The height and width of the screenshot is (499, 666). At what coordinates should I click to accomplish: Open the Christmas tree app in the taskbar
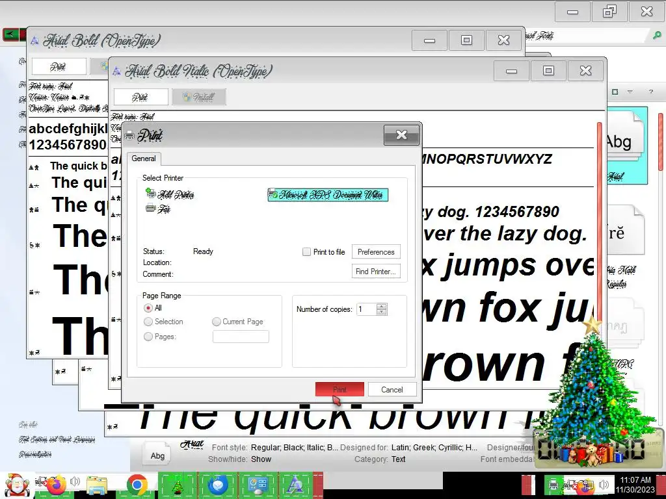[178, 485]
